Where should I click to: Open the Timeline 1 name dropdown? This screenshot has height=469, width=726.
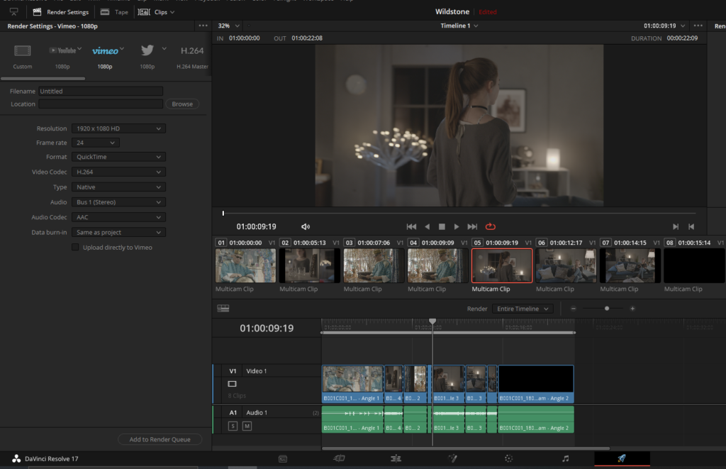click(x=459, y=26)
